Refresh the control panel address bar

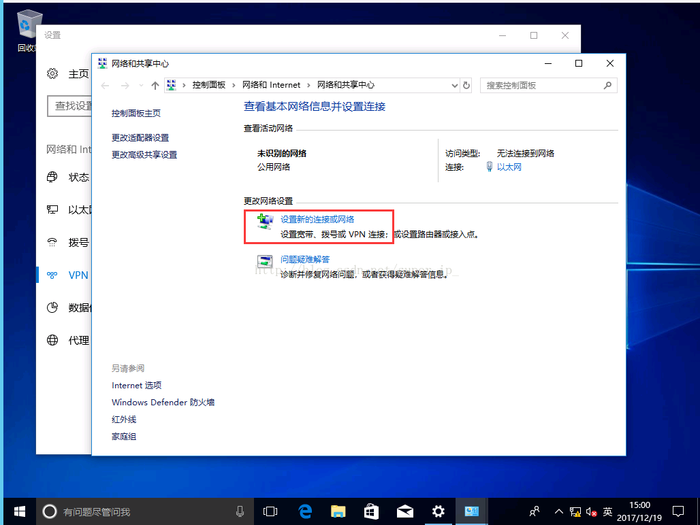(x=466, y=86)
